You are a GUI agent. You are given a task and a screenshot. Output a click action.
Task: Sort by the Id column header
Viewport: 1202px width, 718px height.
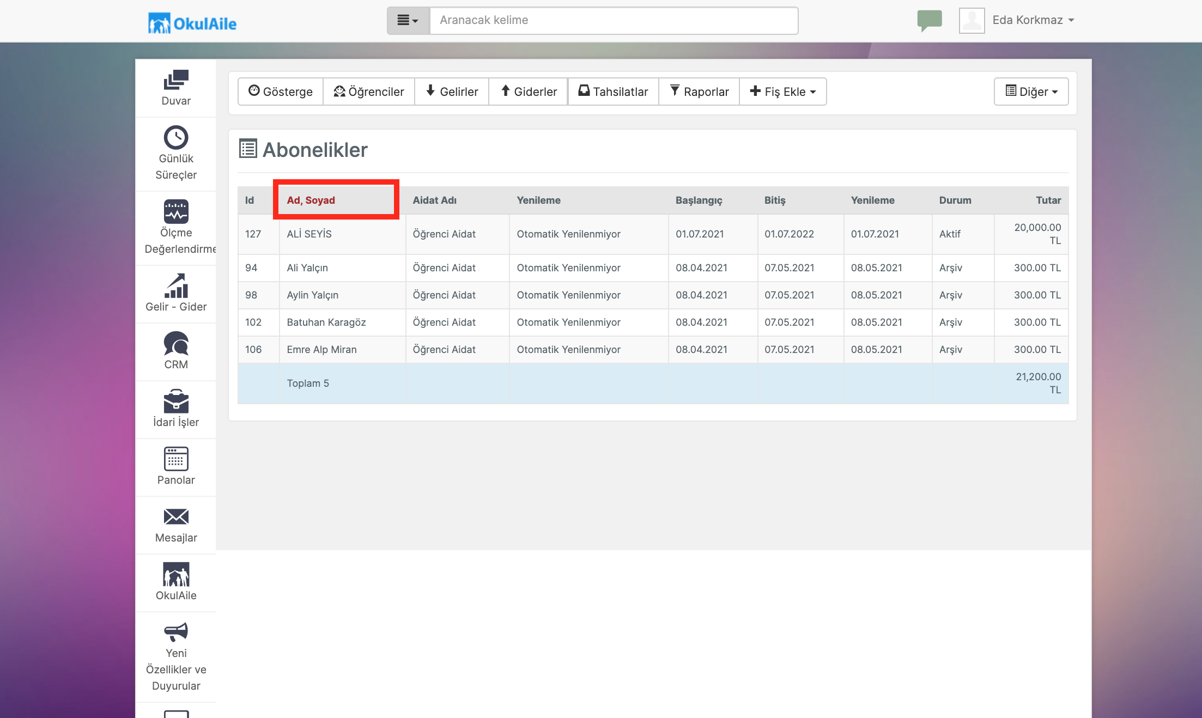tap(250, 200)
